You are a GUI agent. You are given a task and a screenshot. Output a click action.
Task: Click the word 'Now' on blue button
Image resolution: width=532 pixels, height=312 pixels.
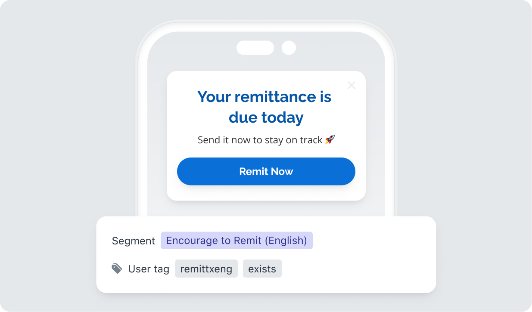pos(282,171)
